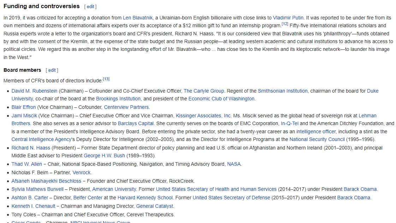The height and width of the screenshot is (223, 396).
Task: Click the 'Funding and controversies' heading text
Action: click(x=41, y=6)
